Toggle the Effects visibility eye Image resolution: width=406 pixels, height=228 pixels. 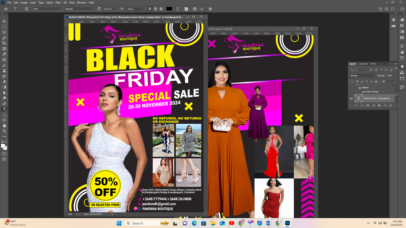[x=360, y=88]
